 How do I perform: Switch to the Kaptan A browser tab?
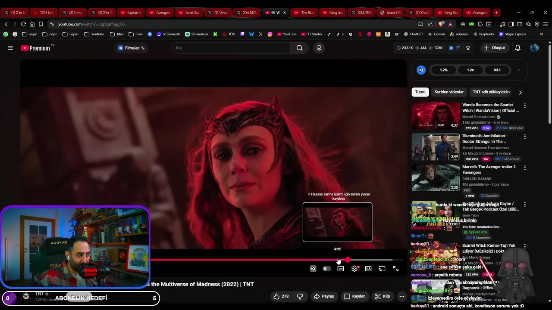131,12
